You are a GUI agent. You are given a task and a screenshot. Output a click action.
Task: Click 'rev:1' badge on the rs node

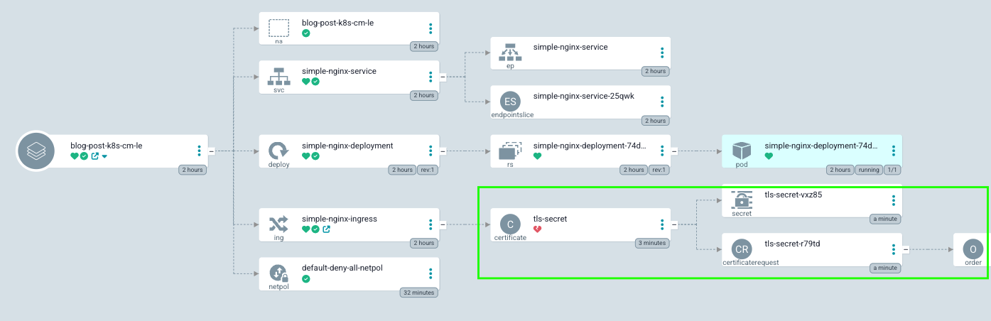658,170
